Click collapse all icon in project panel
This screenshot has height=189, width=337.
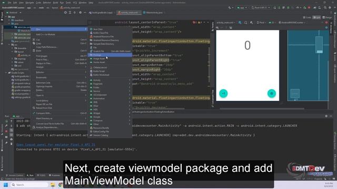click(75, 13)
